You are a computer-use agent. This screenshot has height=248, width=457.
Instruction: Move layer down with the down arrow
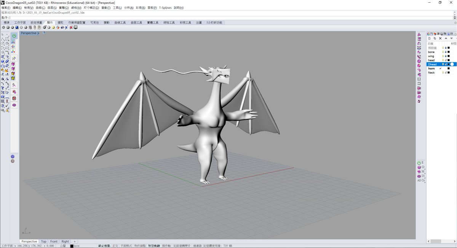pyautogui.click(x=451, y=38)
